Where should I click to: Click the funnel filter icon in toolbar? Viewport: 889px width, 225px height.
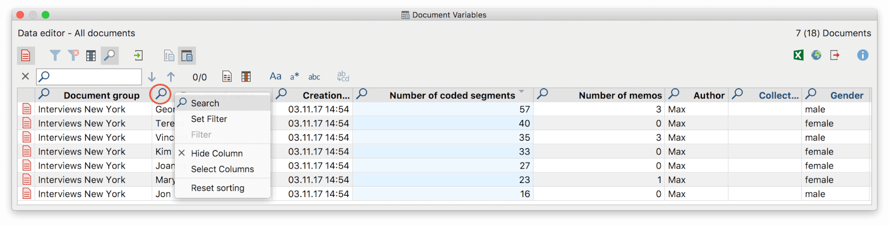(55, 55)
